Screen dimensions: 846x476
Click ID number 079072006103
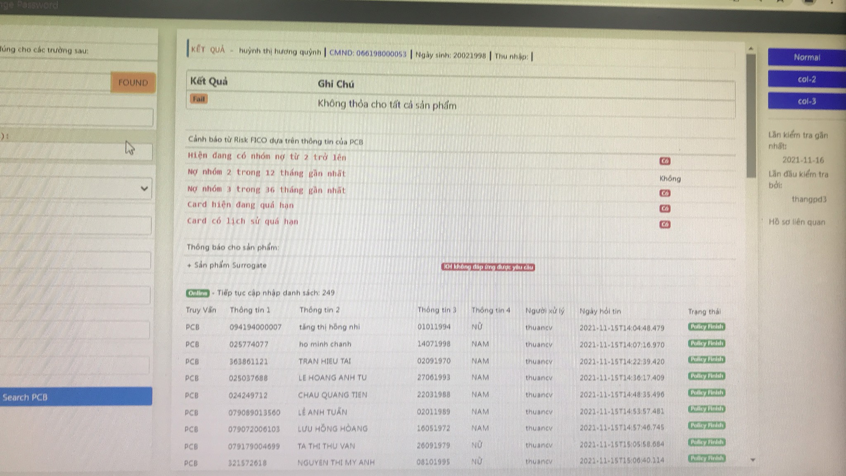(x=254, y=429)
